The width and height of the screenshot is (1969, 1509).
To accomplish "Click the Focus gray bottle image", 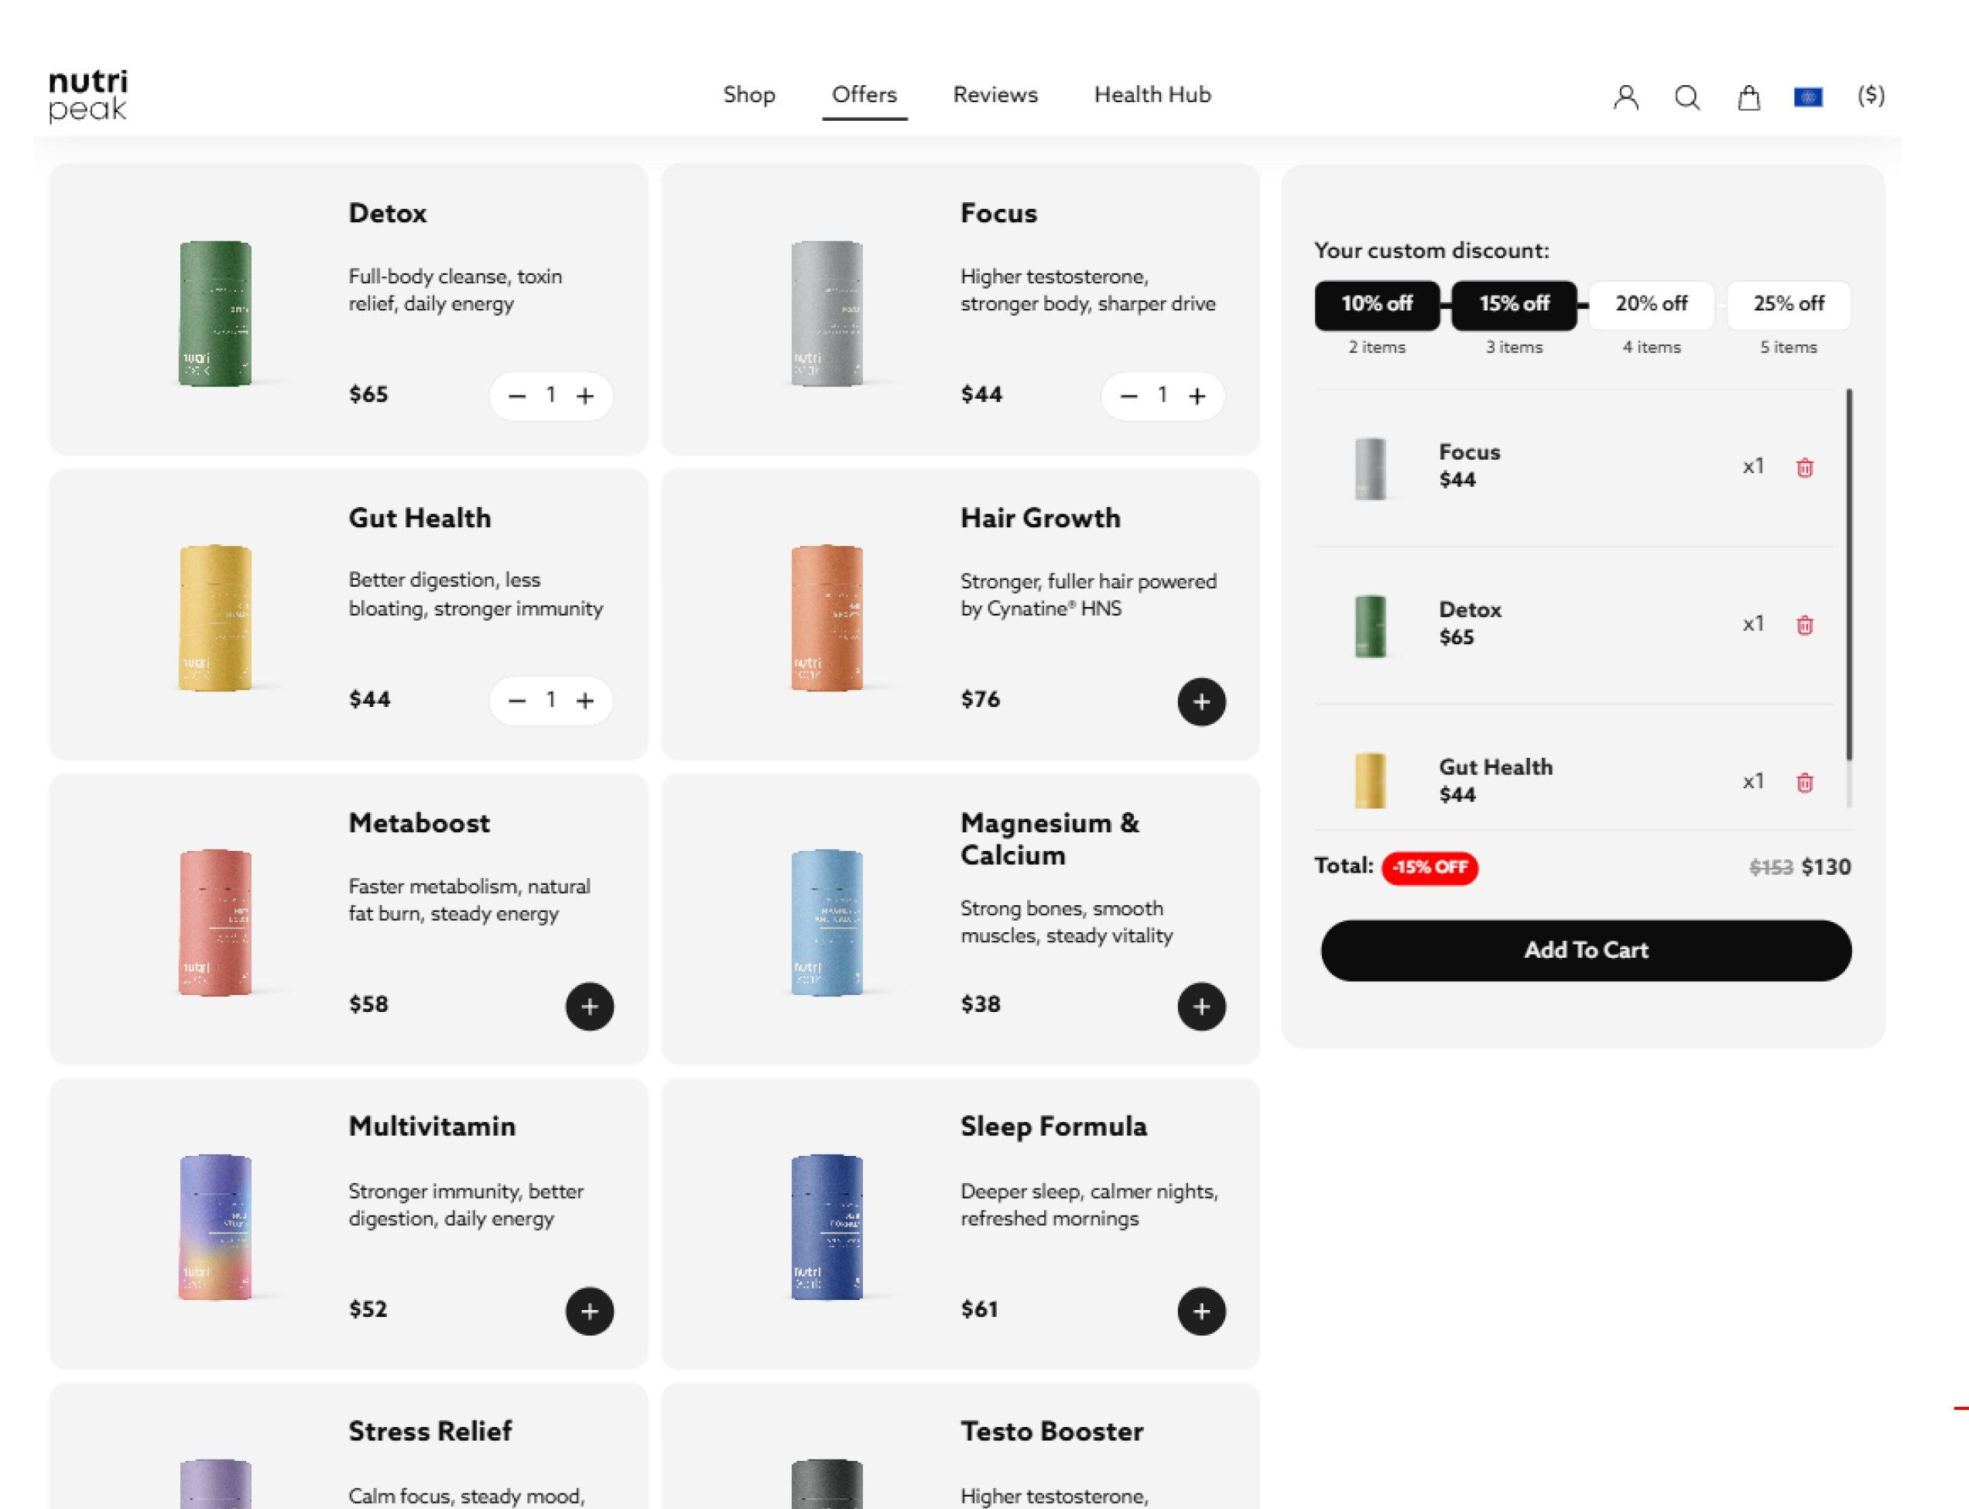I will 827,313.
